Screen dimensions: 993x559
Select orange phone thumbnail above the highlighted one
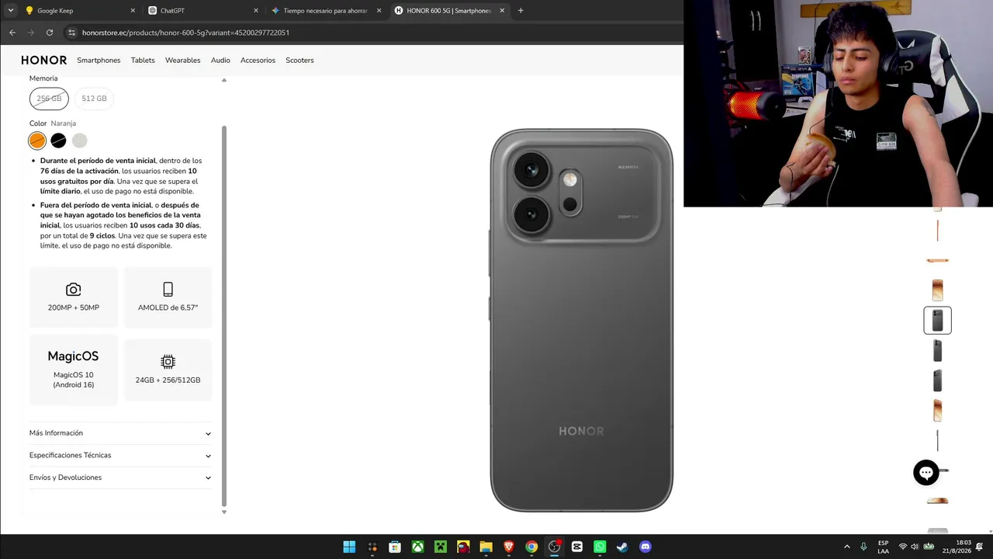pyautogui.click(x=937, y=290)
